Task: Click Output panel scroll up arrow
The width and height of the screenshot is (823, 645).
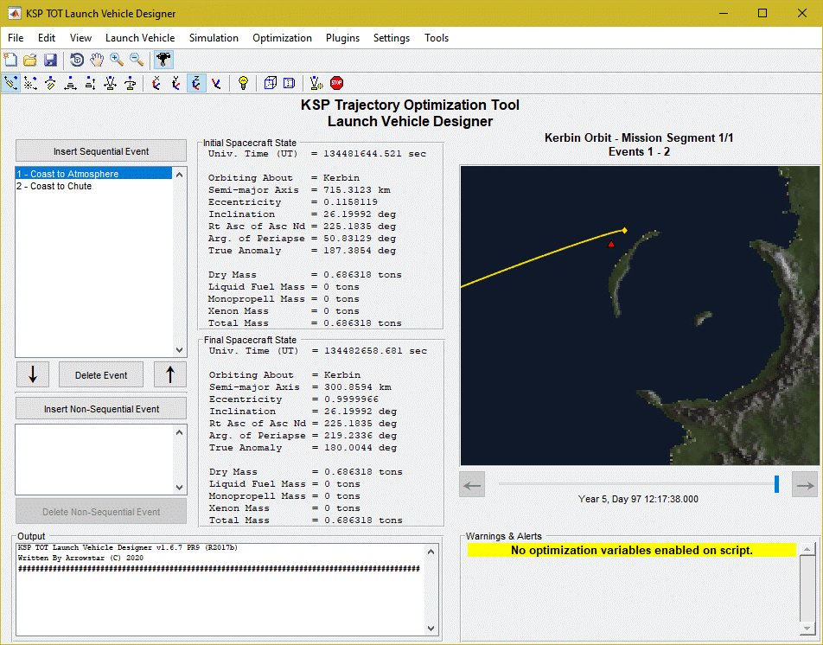Action: pos(431,552)
